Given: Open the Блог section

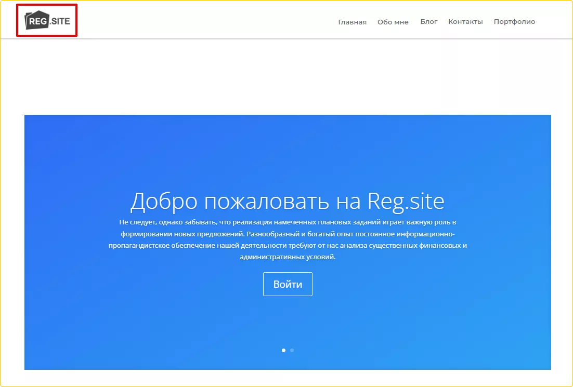Looking at the screenshot, I should tap(429, 21).
